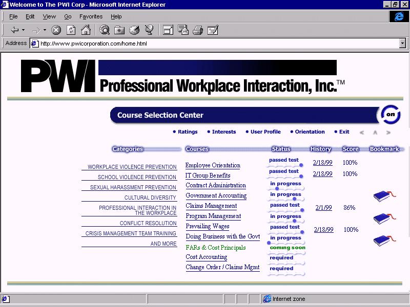Image resolution: width=410 pixels, height=307 pixels.
Task: Click the Print icon in toolbar
Action: [x=198, y=30]
